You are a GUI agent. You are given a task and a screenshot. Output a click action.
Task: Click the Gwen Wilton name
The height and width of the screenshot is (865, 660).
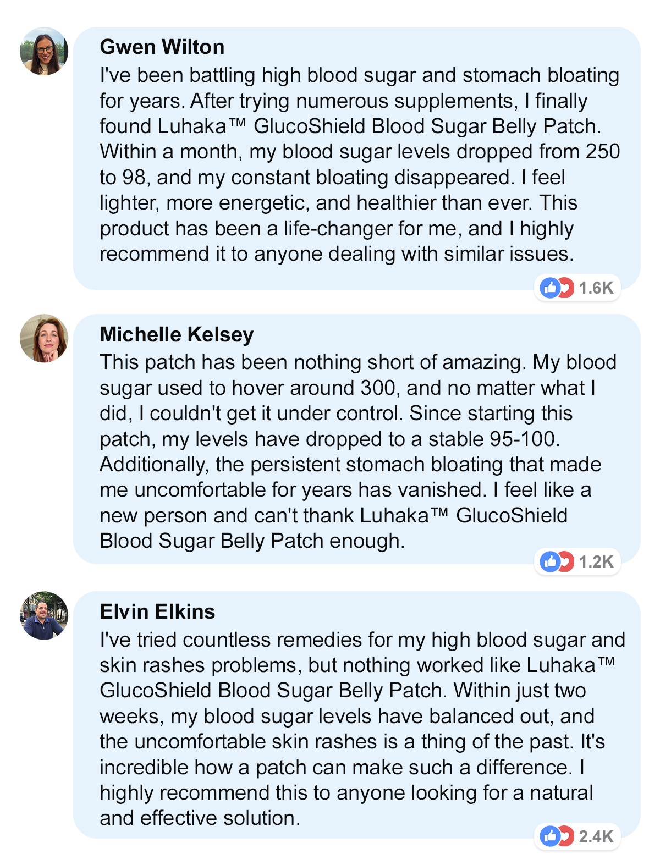162,47
